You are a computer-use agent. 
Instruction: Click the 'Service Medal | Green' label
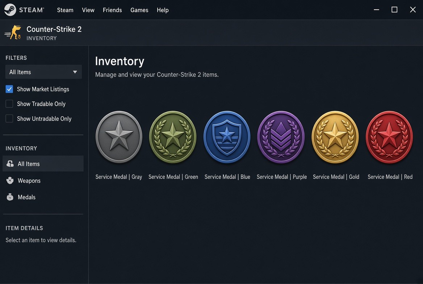click(x=173, y=177)
